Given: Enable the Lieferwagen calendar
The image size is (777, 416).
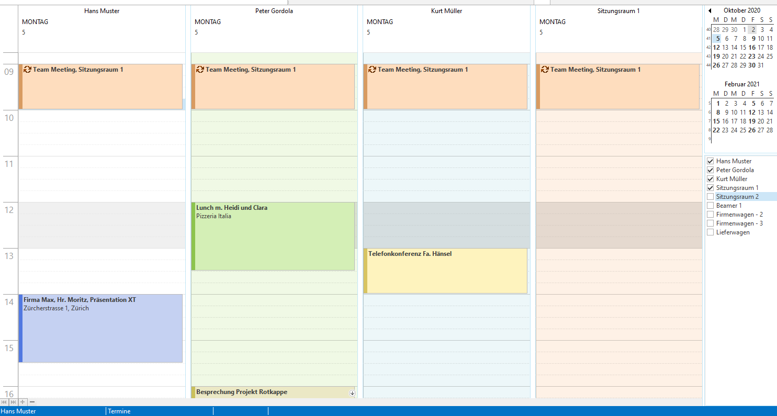Looking at the screenshot, I should [x=711, y=232].
